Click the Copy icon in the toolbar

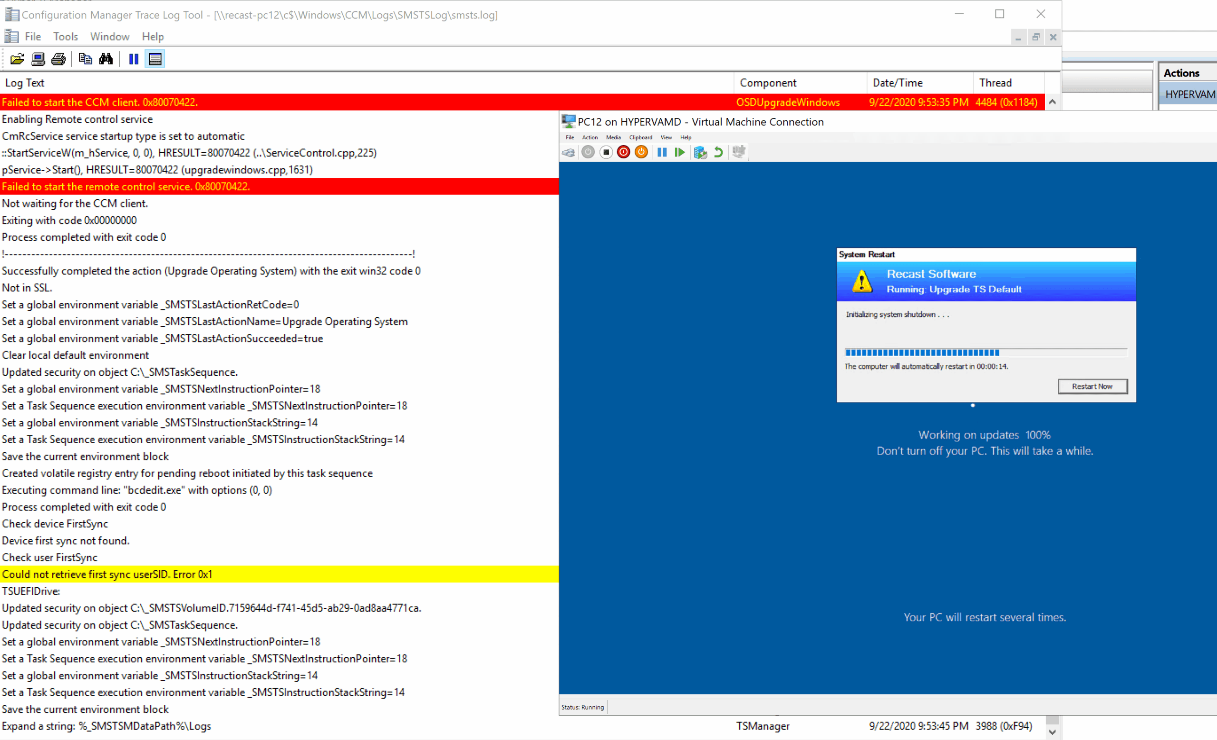pyautogui.click(x=85, y=59)
